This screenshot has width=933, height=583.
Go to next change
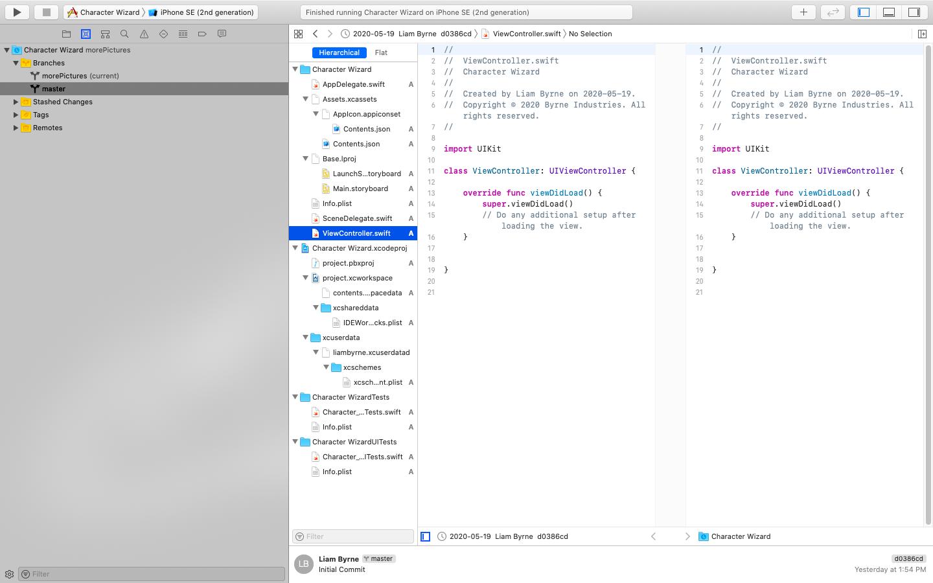click(x=687, y=536)
